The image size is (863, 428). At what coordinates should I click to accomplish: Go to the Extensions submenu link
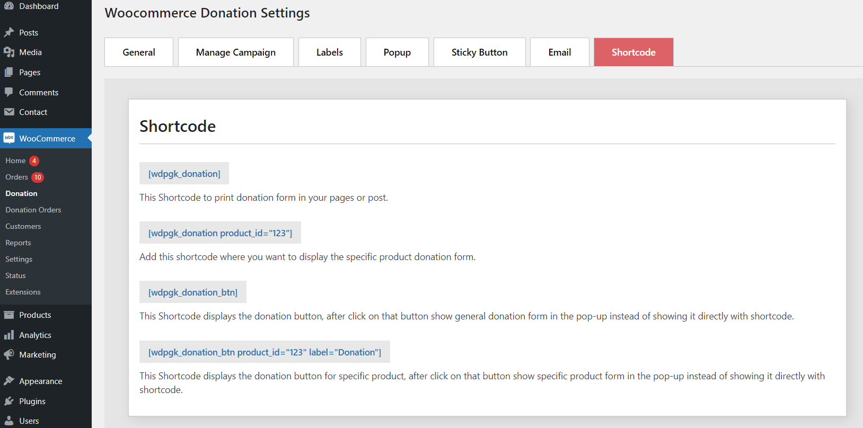pyautogui.click(x=23, y=292)
